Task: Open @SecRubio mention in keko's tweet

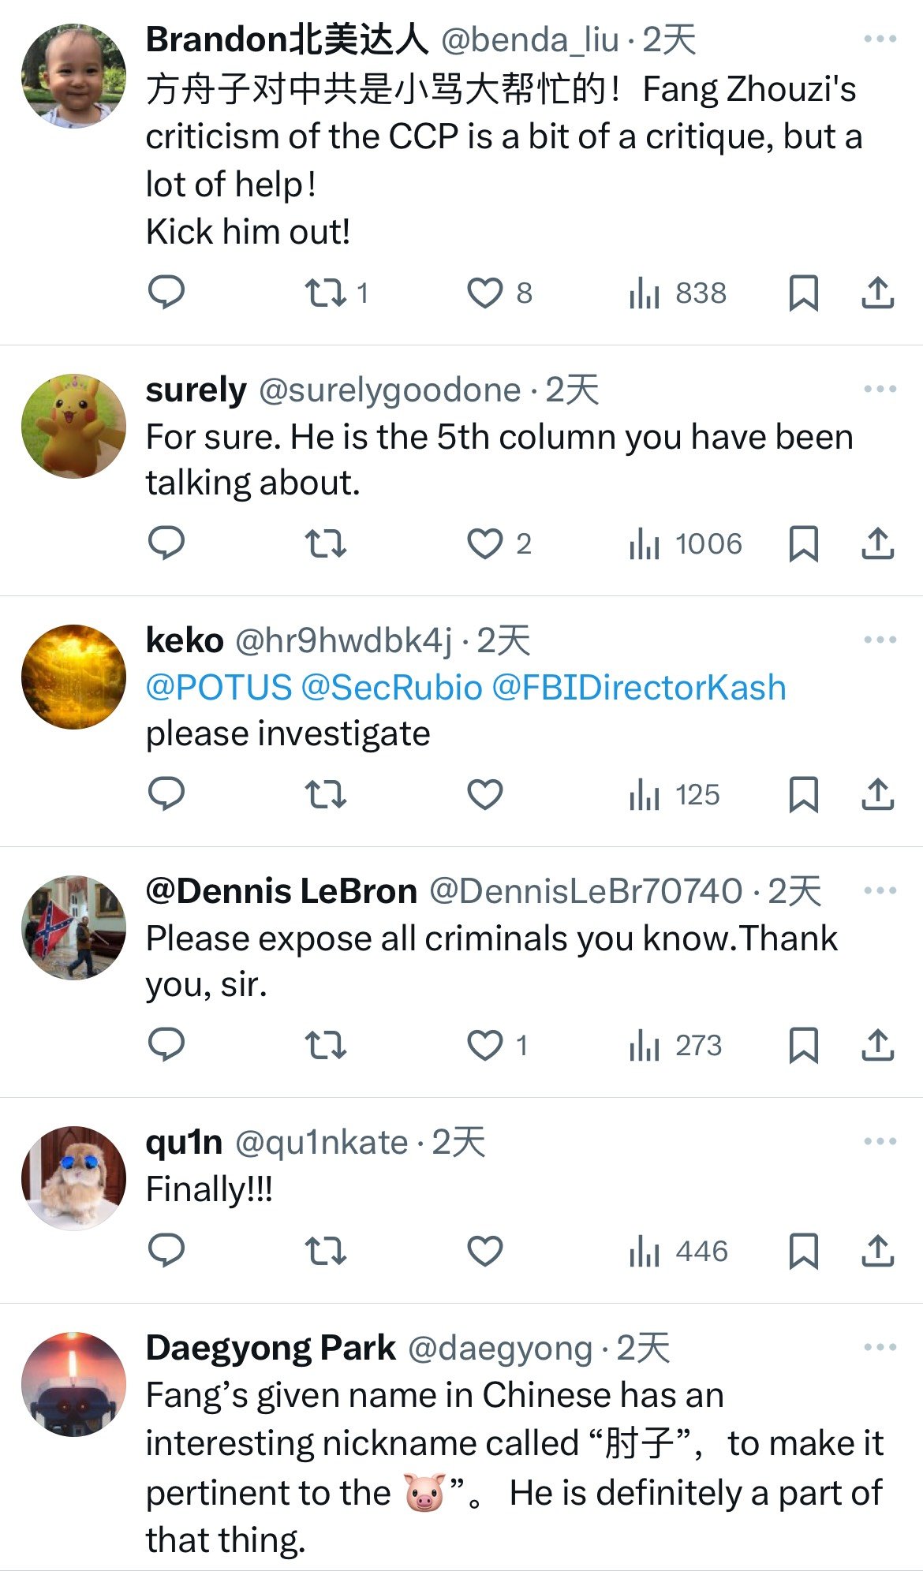Action: coord(391,688)
